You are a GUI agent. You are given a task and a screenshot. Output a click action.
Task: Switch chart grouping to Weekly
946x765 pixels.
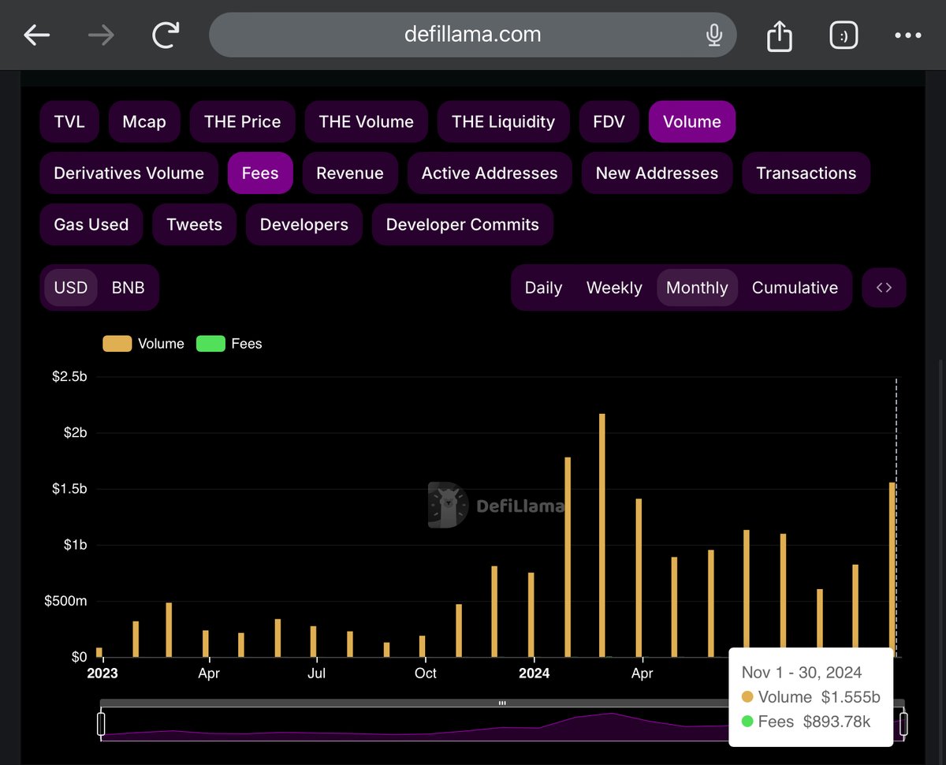614,288
